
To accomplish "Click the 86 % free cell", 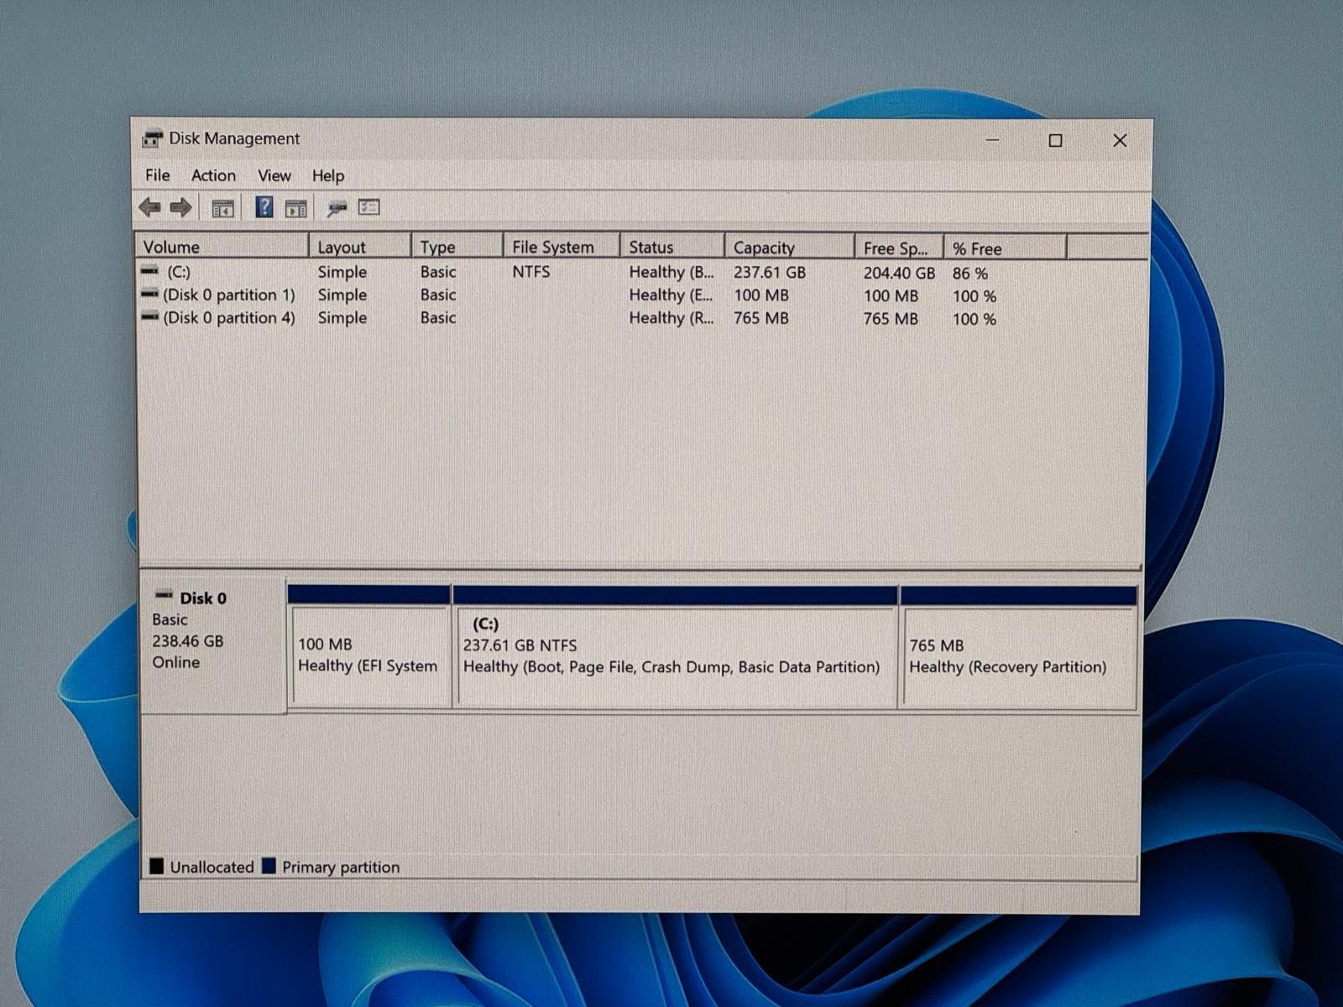I will (970, 274).
